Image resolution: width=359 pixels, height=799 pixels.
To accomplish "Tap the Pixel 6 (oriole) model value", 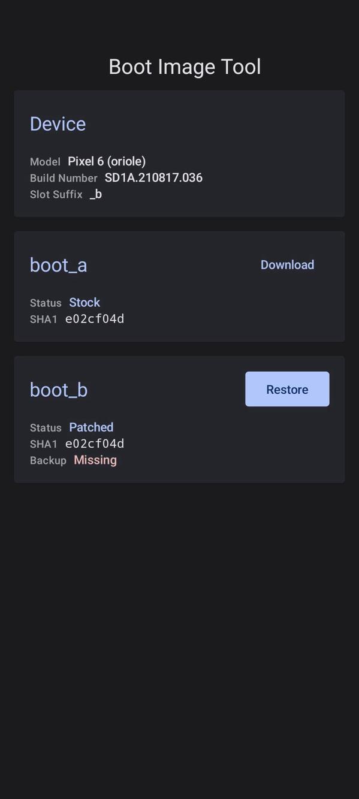I will pos(107,161).
